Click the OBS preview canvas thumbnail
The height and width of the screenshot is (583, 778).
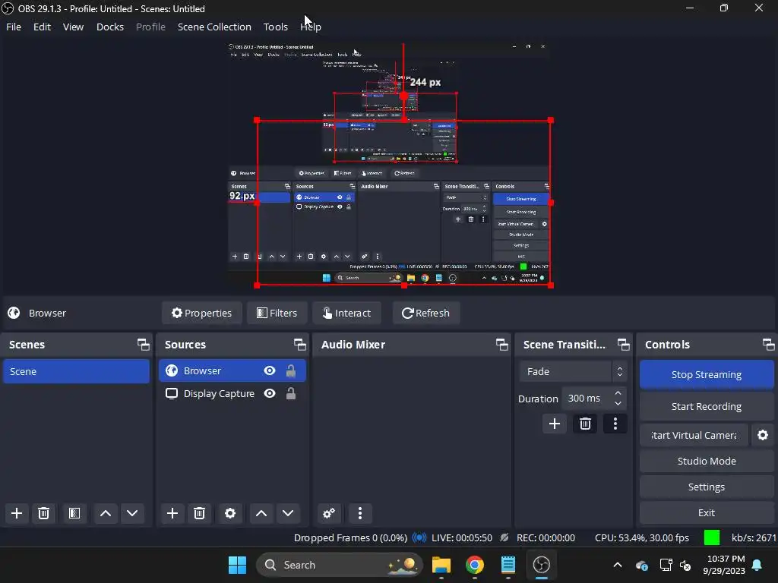coord(388,165)
